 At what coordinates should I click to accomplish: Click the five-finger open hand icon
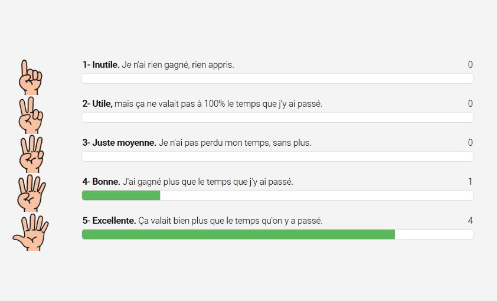tap(31, 232)
